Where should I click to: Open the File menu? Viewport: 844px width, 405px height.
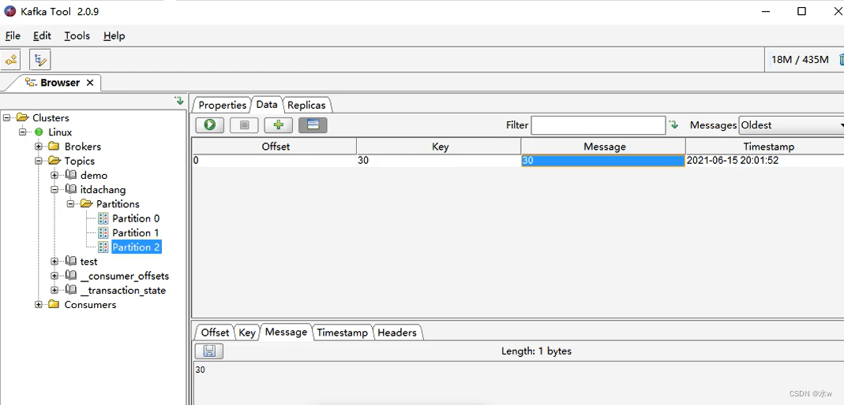click(x=13, y=36)
